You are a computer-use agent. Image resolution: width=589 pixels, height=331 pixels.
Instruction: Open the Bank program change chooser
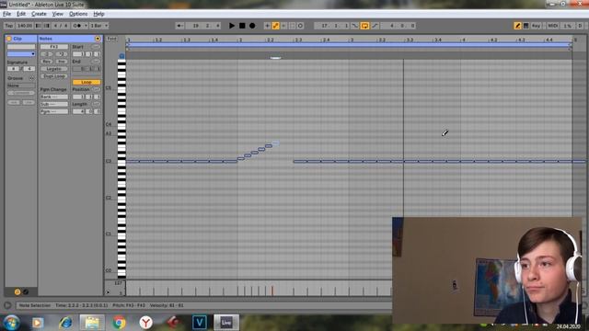[x=54, y=97]
